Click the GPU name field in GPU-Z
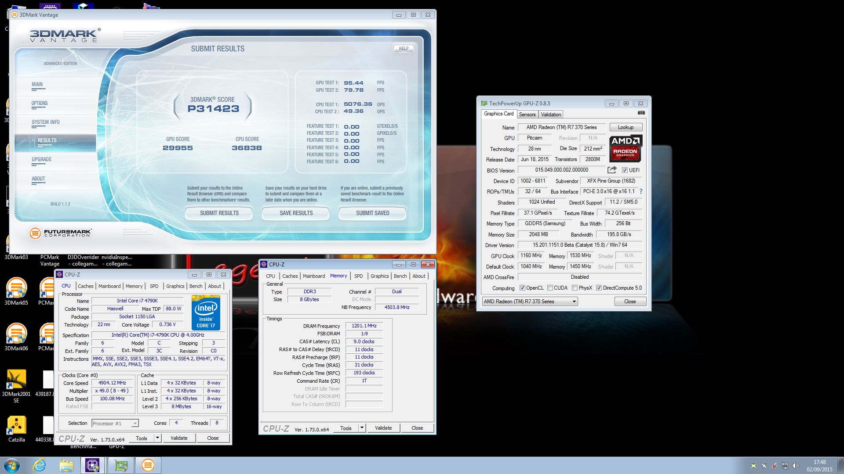The image size is (844, 474). coord(561,127)
